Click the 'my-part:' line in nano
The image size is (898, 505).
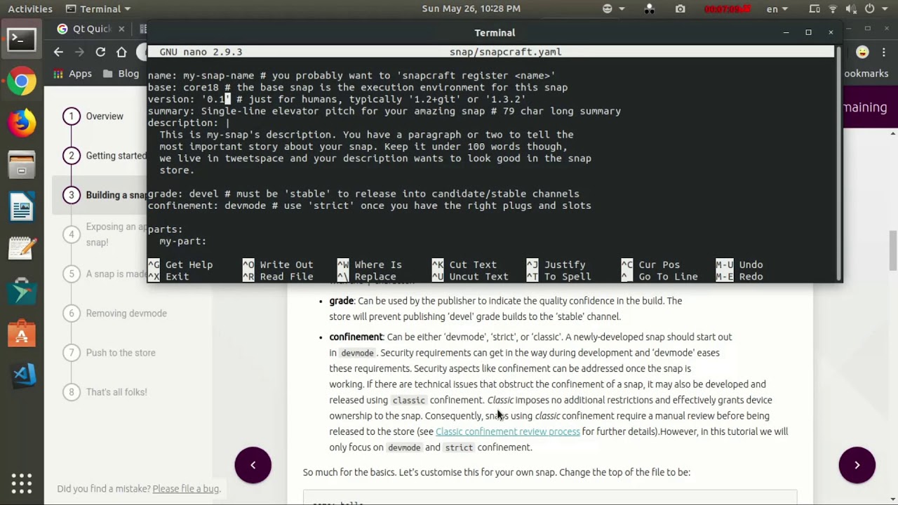coord(182,241)
